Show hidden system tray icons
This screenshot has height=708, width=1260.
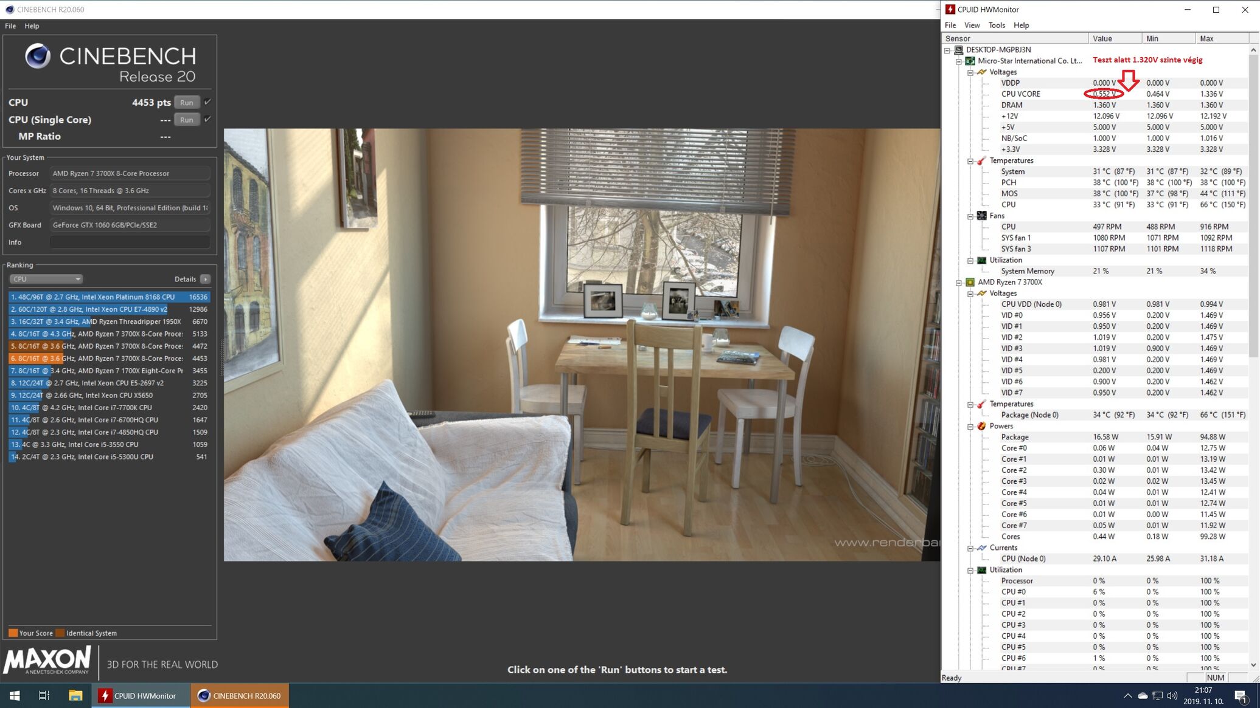(x=1127, y=695)
